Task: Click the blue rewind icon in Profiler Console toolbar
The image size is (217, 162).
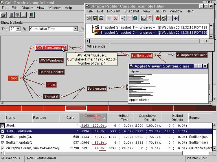Action: pyautogui.click(x=176, y=18)
